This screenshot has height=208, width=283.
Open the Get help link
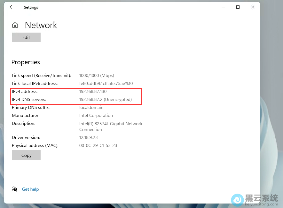tap(30, 189)
